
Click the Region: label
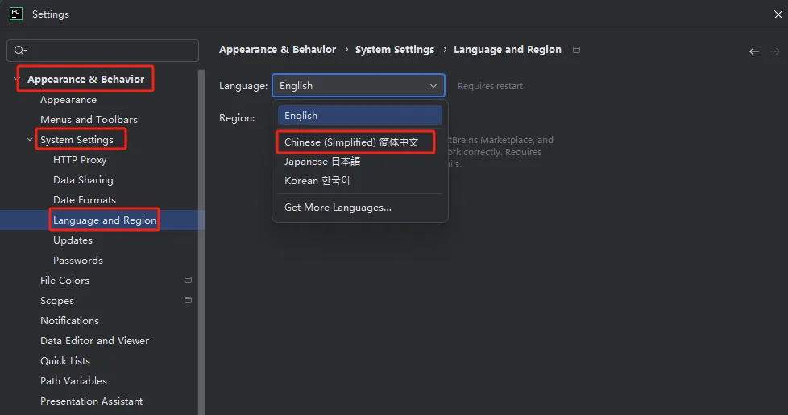(x=237, y=118)
